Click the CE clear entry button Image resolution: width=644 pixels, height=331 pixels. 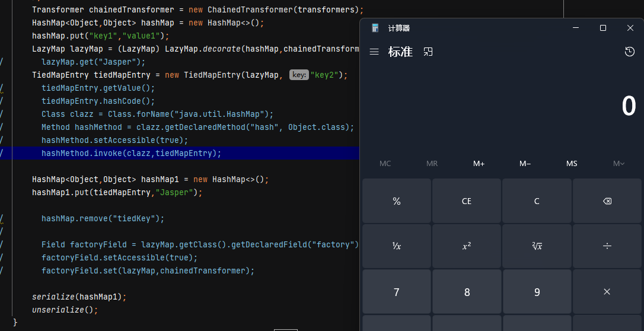pyautogui.click(x=467, y=201)
